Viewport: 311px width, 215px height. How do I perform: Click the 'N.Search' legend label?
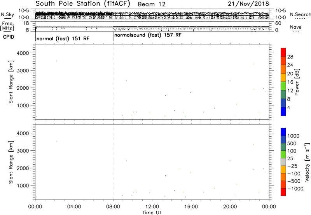pyautogui.click(x=300, y=14)
